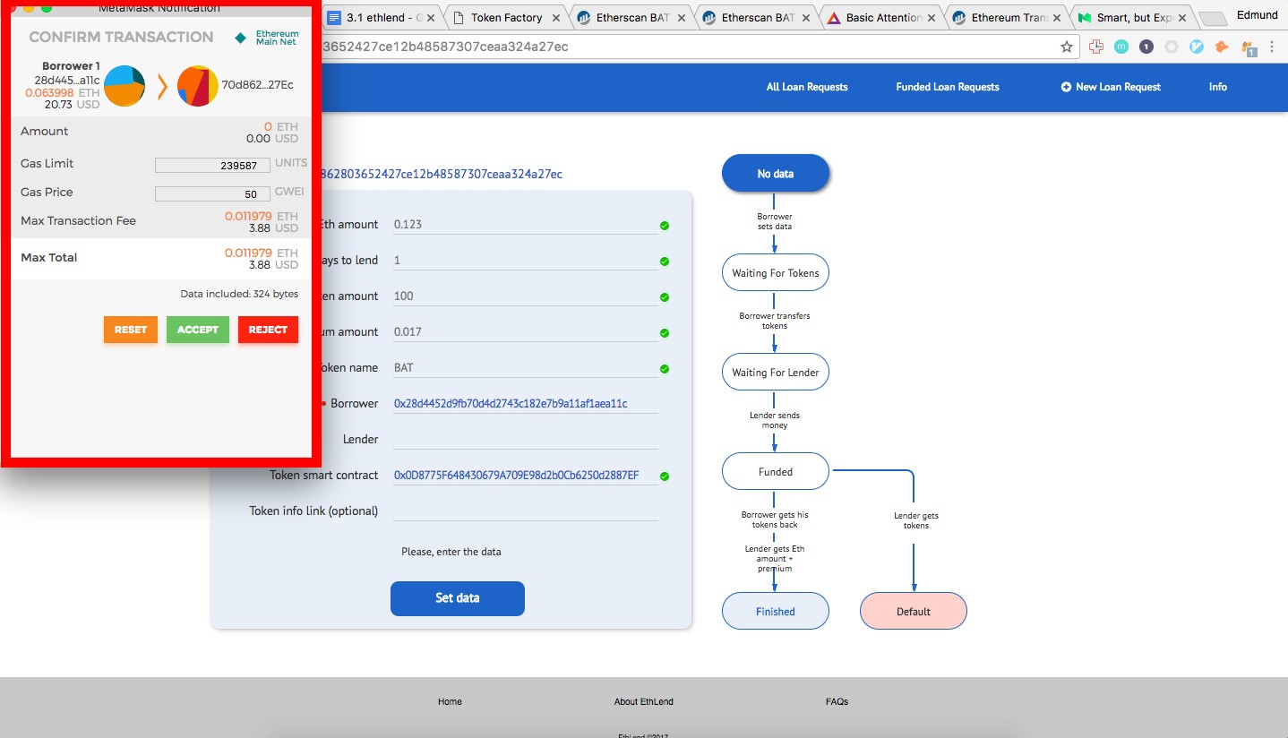
Task: Click the green check next to premium amount
Action: click(x=665, y=333)
